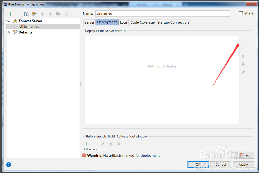Remove the selected run configuration
259x173 pixels.
18,14
